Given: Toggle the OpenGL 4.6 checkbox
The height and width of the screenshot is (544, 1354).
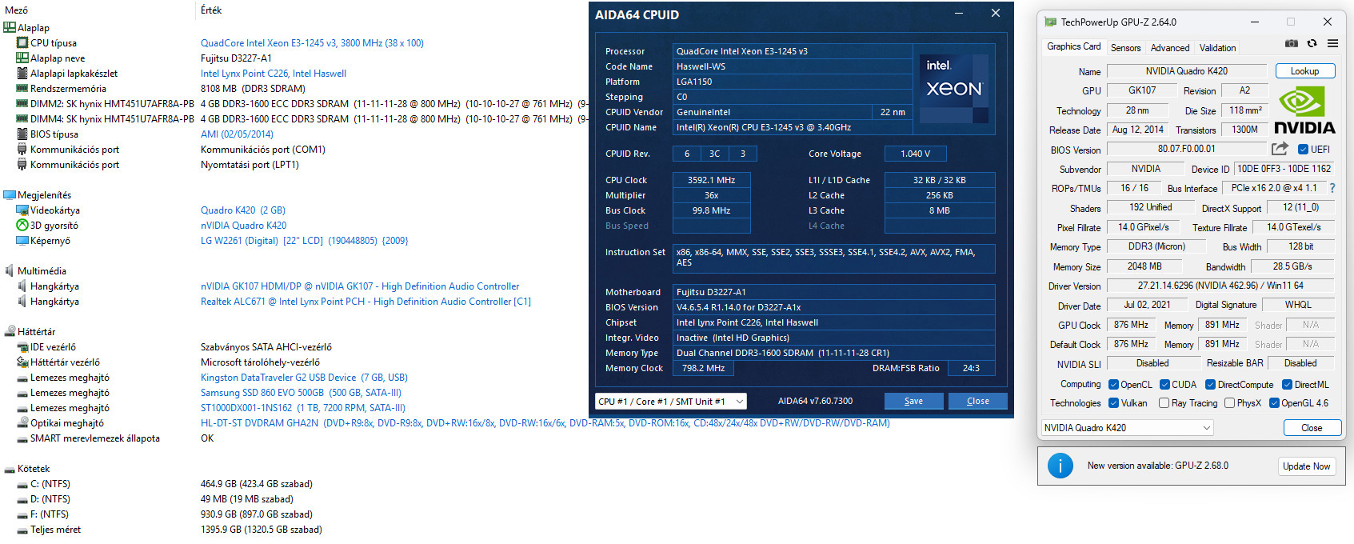Looking at the screenshot, I should (x=1274, y=403).
